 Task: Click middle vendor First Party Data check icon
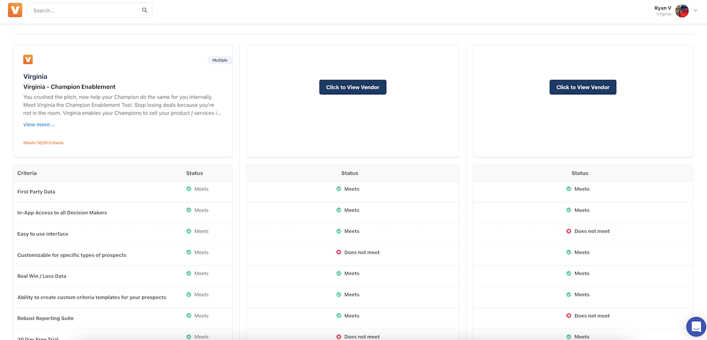pyautogui.click(x=338, y=189)
